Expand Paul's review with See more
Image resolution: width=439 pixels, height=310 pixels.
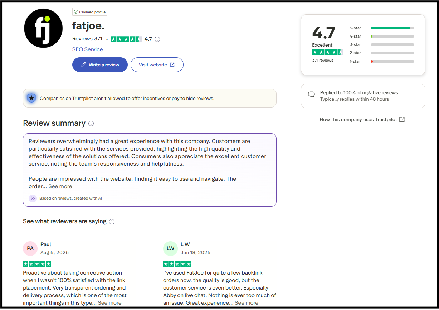109,303
